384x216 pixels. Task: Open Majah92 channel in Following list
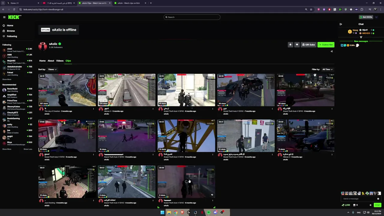17,62
